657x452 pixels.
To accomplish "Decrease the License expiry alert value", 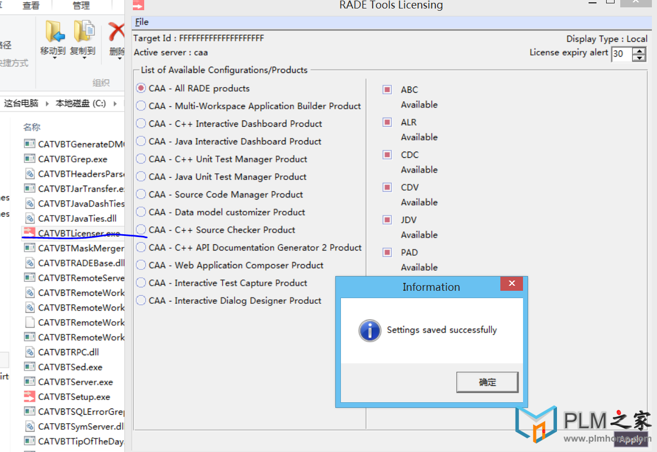I will pyautogui.click(x=639, y=58).
